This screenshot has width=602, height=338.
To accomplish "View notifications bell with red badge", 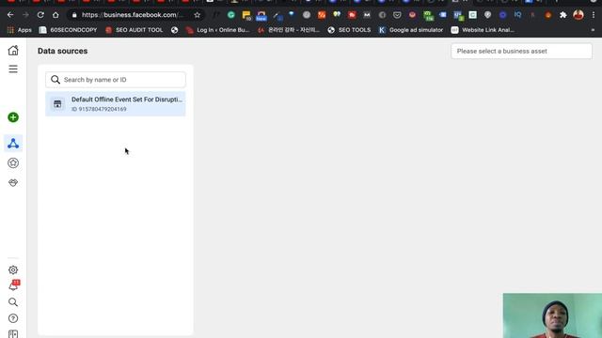I will [14, 285].
